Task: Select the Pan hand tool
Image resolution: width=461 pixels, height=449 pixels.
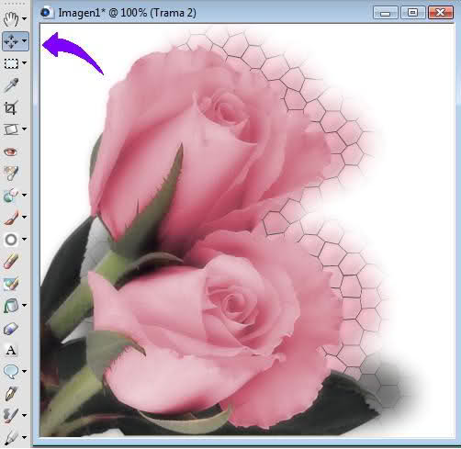Action: [11, 18]
